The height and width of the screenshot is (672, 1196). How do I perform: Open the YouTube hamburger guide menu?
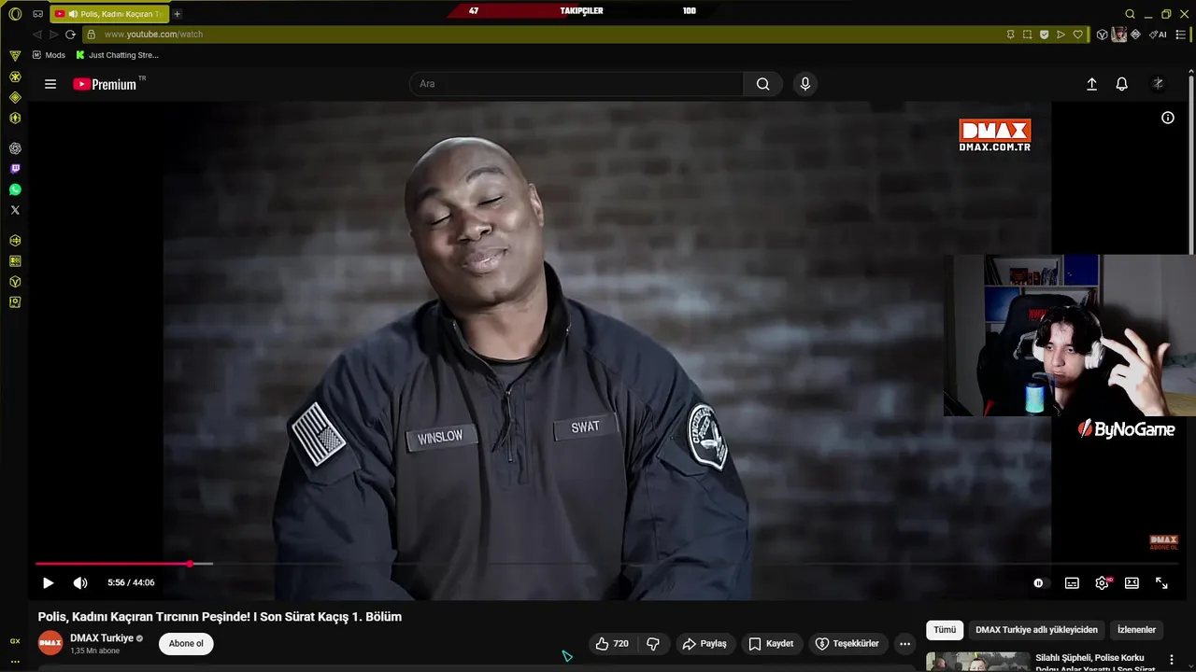(50, 84)
